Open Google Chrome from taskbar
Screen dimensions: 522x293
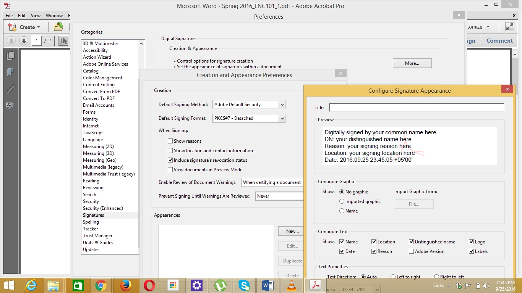click(101, 285)
